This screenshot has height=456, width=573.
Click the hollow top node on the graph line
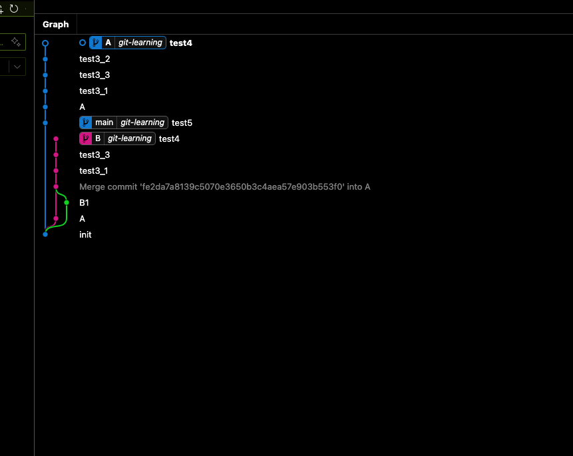click(45, 43)
